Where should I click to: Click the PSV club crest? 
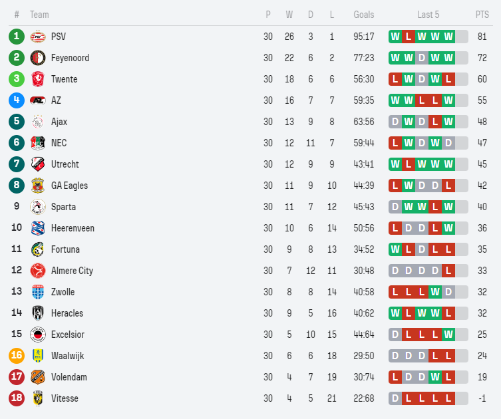(38, 37)
